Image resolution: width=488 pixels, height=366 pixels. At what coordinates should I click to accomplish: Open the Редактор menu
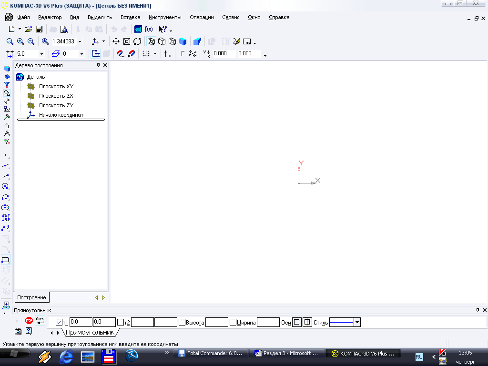tap(50, 18)
